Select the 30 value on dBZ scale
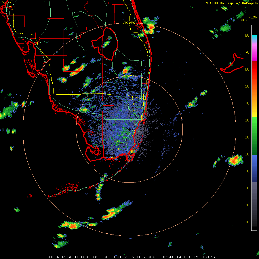259x259 pixels. point(247,120)
